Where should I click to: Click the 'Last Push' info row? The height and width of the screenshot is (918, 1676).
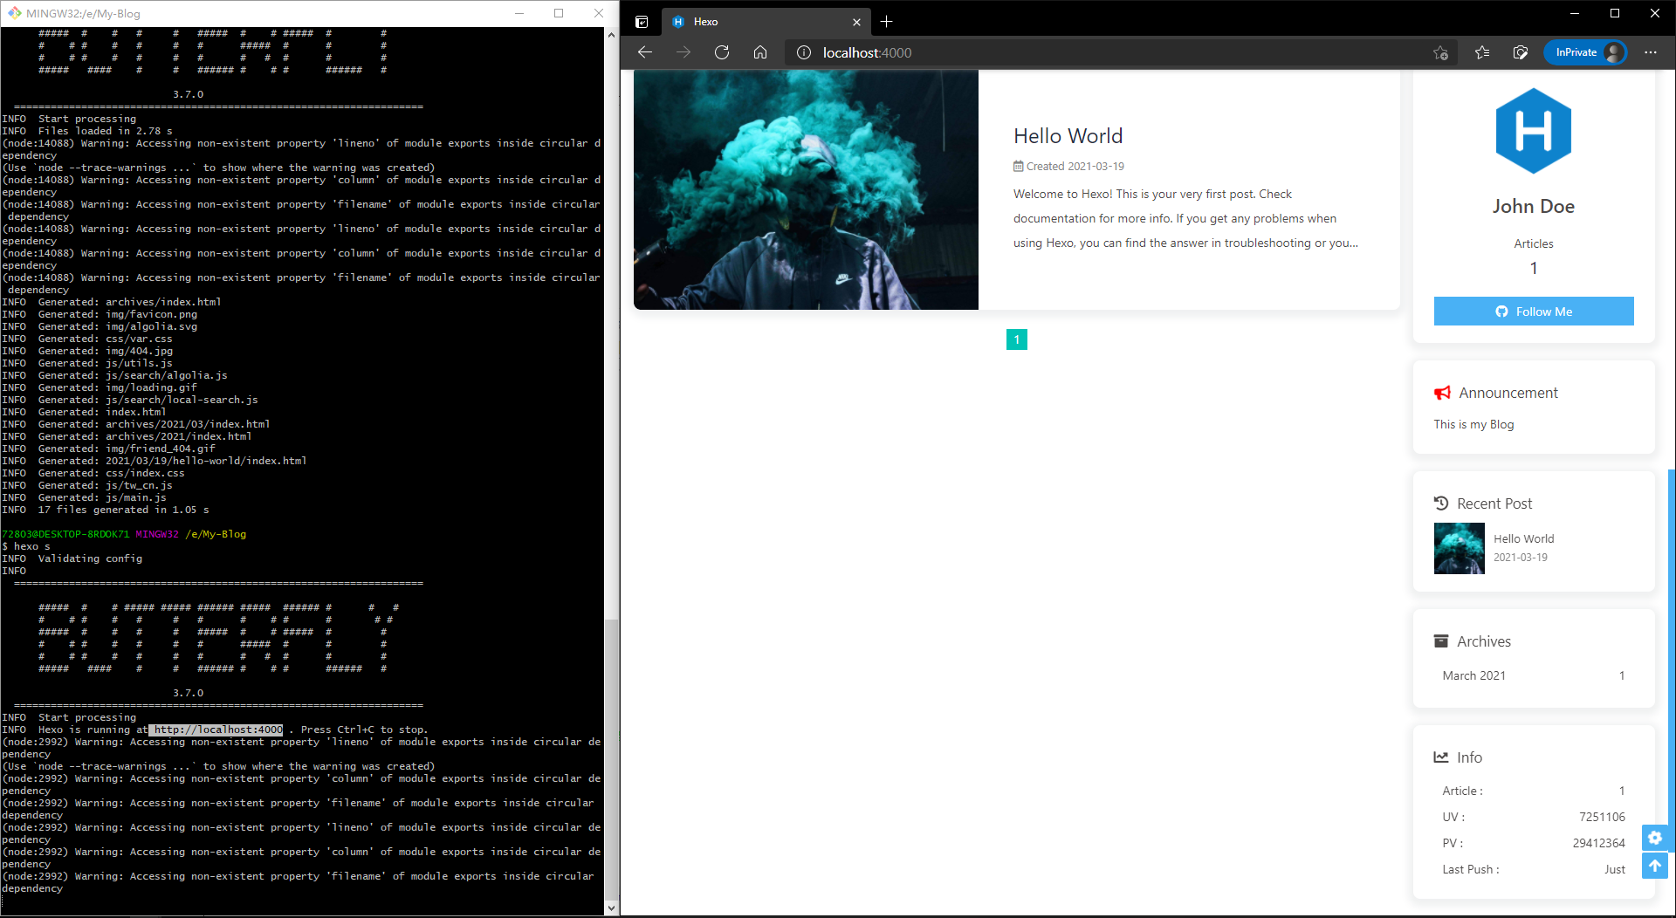pos(1533,869)
